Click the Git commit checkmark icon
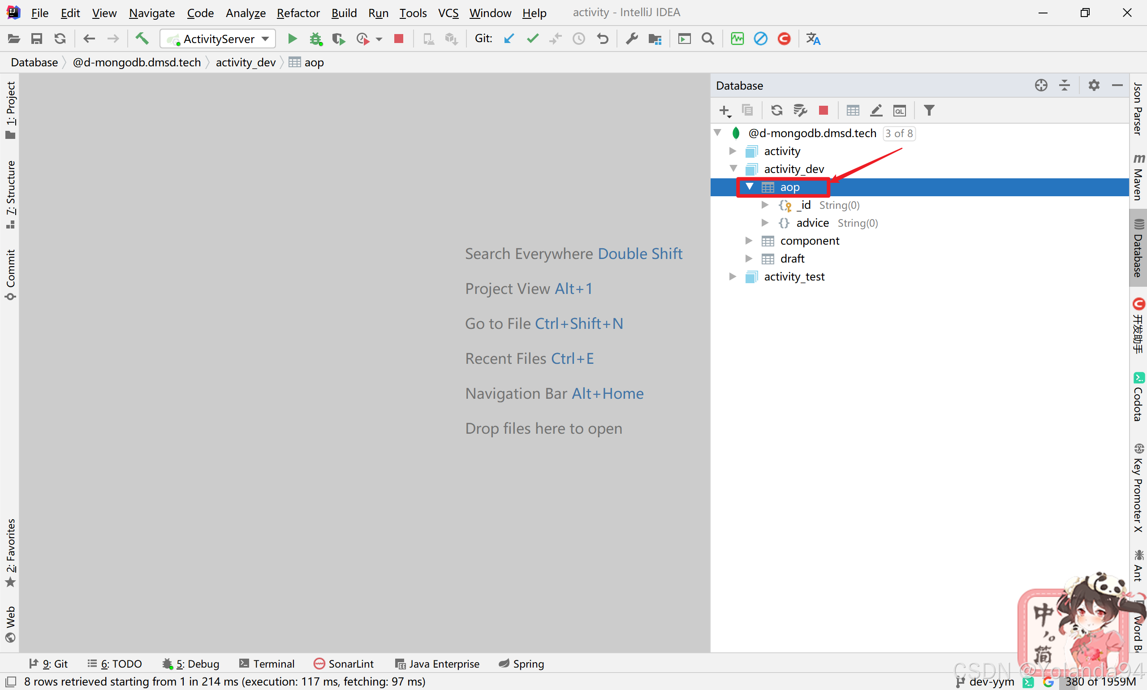Viewport: 1147px width, 690px height. pyautogui.click(x=533, y=39)
